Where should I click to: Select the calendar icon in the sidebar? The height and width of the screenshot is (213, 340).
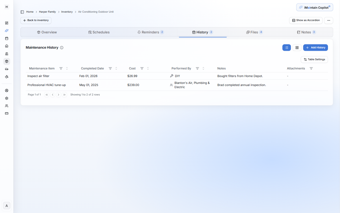[x=7, y=38]
